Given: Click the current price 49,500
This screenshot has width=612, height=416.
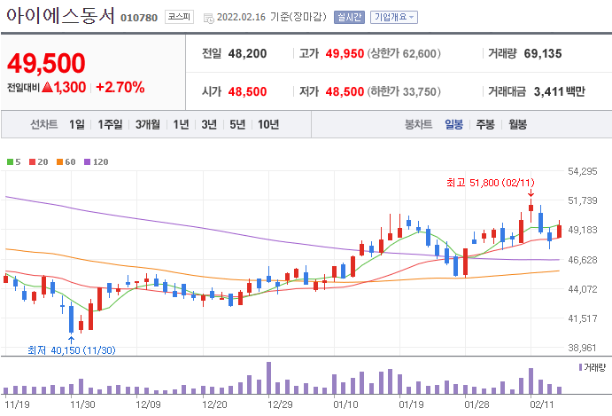Looking at the screenshot, I should coord(46,63).
